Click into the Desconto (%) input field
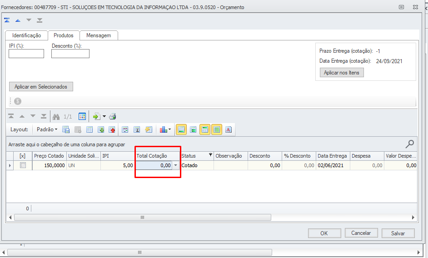The width and height of the screenshot is (428, 258). click(70, 54)
